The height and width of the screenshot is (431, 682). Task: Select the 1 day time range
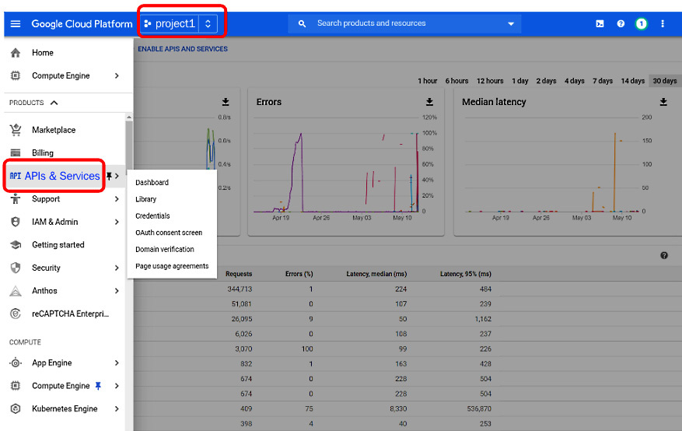tap(519, 81)
